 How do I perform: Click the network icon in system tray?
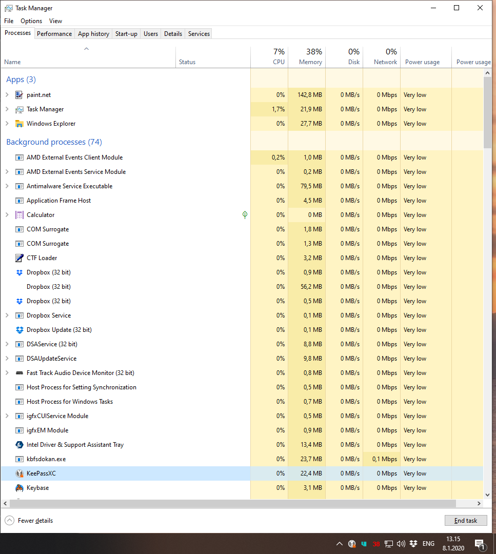[x=389, y=543]
